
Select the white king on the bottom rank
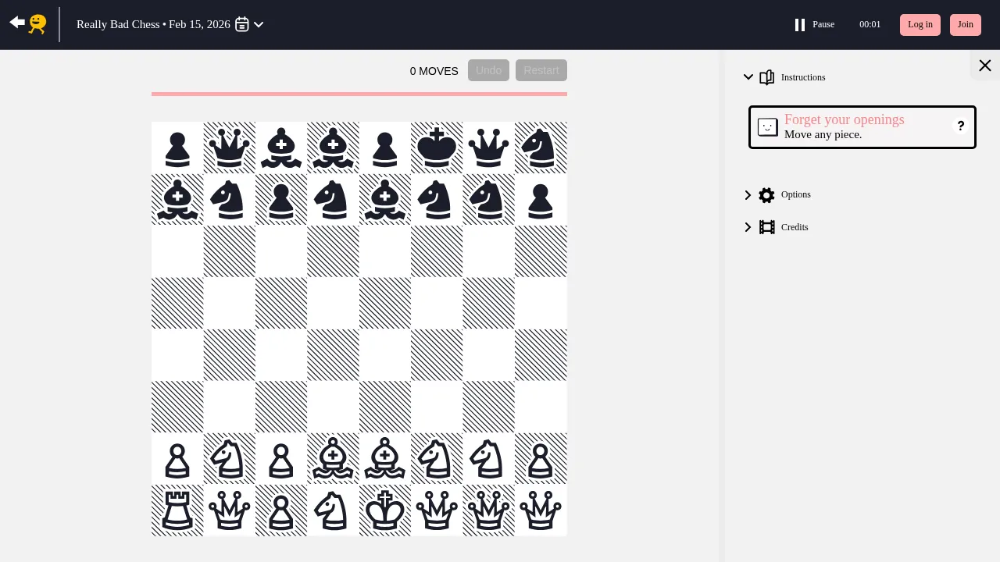pos(384,510)
